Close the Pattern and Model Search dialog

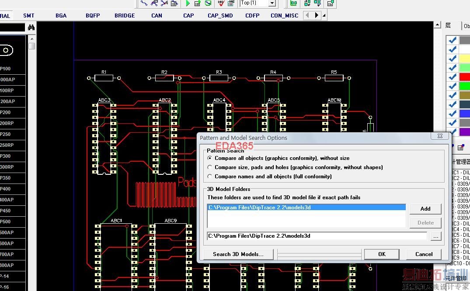tap(440, 136)
